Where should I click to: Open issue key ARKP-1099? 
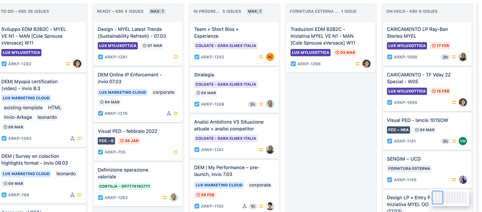coord(405,102)
